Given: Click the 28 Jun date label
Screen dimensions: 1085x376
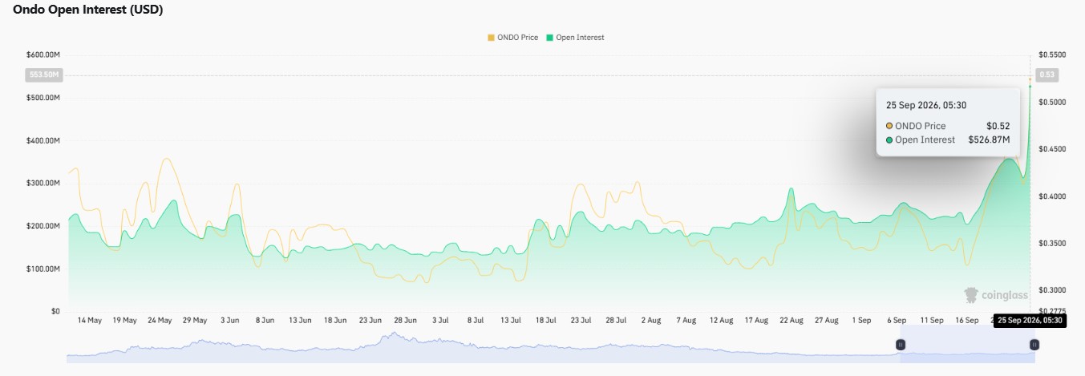Looking at the screenshot, I should click(x=405, y=320).
